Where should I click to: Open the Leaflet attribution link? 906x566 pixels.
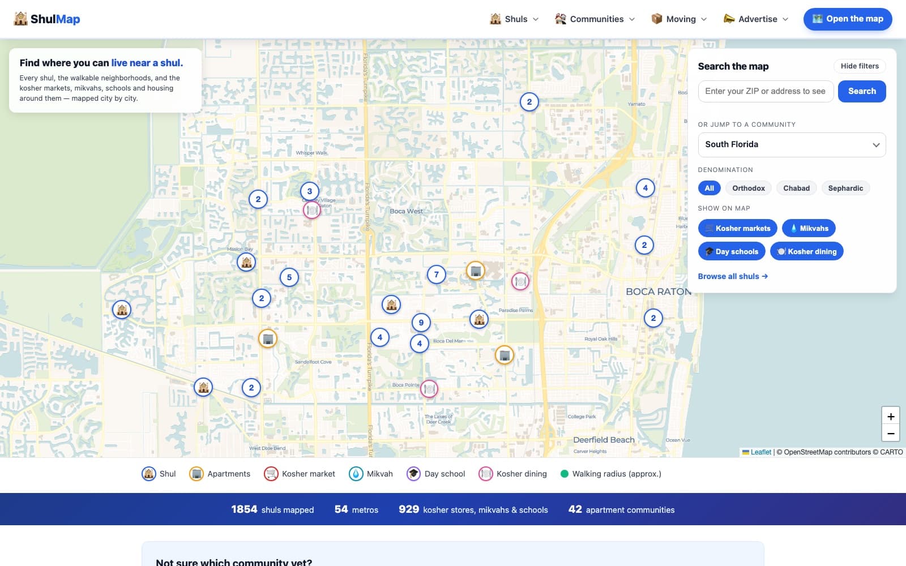(x=760, y=452)
